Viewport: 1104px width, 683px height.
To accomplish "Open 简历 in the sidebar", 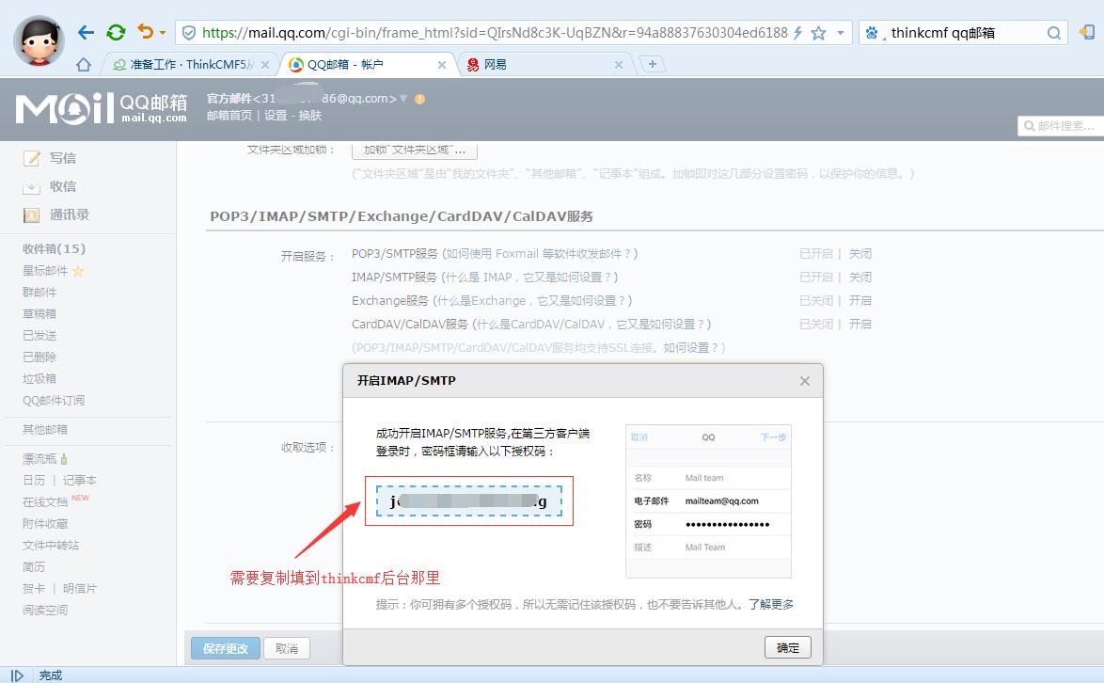I will coord(34,567).
